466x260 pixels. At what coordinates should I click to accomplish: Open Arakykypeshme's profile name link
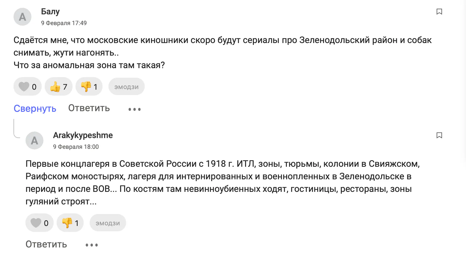pos(83,135)
